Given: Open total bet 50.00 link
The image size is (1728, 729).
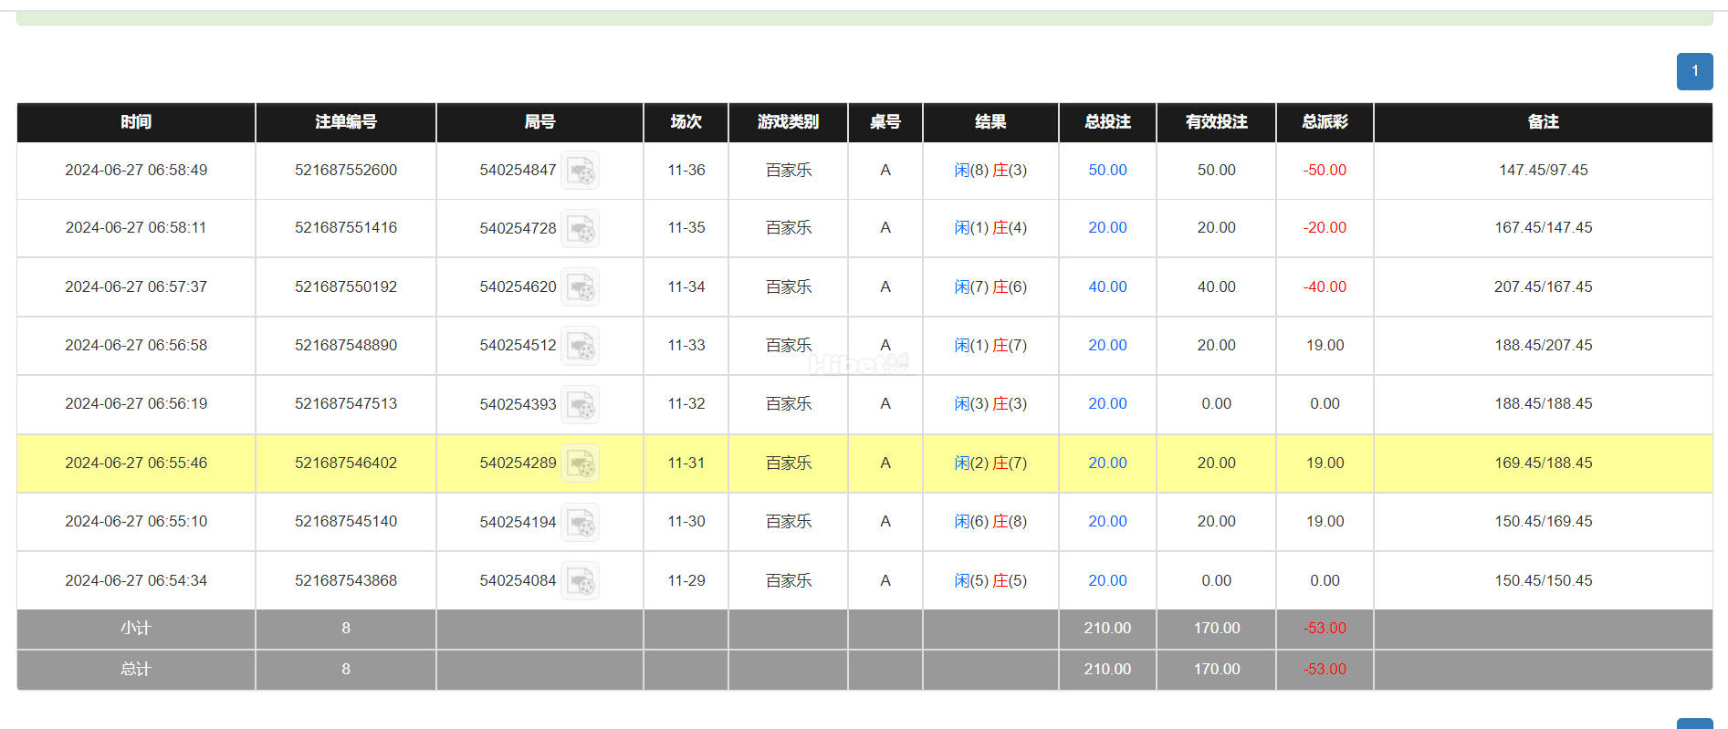Looking at the screenshot, I should [1107, 170].
